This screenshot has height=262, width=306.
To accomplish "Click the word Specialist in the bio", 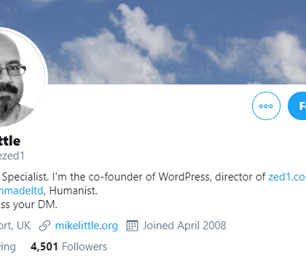I will coord(25,177).
